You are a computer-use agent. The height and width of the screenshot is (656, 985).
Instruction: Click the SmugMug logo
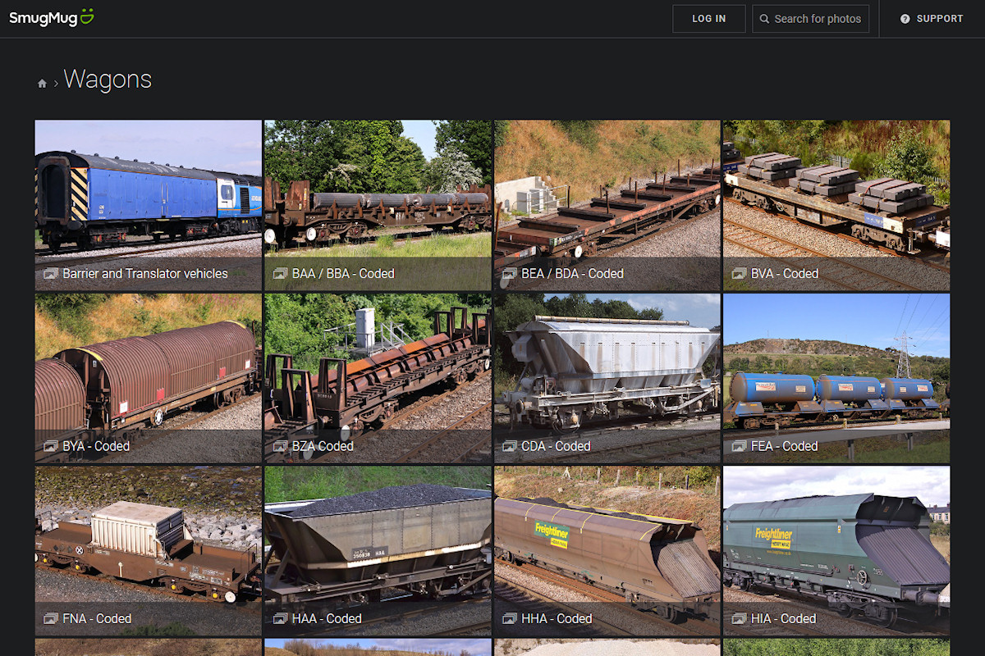tap(52, 18)
